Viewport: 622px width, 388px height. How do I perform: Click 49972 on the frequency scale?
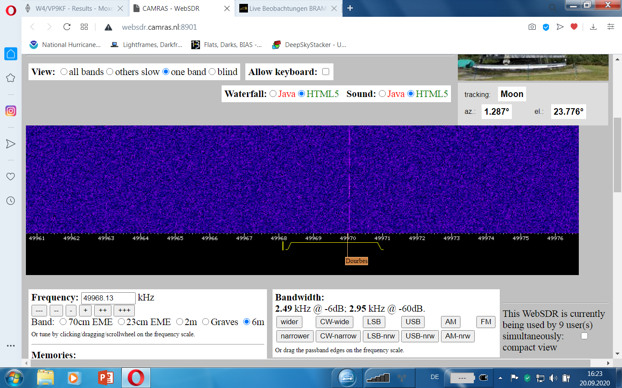tap(417, 238)
